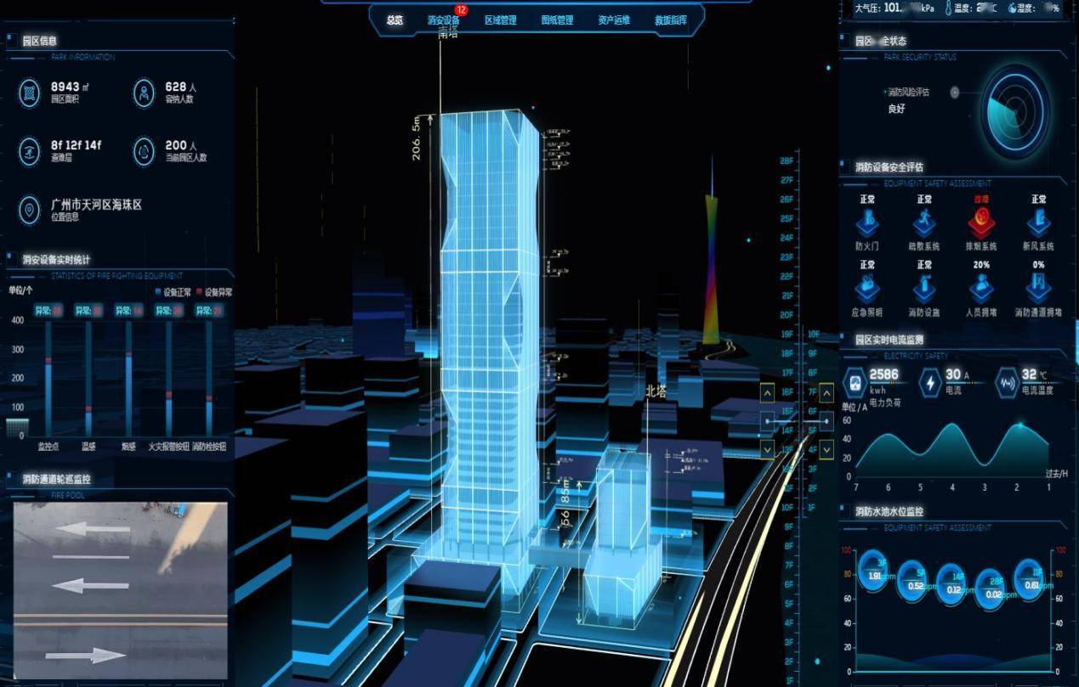The height and width of the screenshot is (687, 1079).
Task: Switch to the 区域管理 tab
Action: tap(500, 20)
